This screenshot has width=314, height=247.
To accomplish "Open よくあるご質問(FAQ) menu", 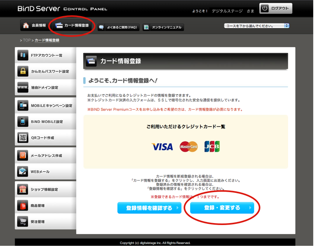I will 118,27.
